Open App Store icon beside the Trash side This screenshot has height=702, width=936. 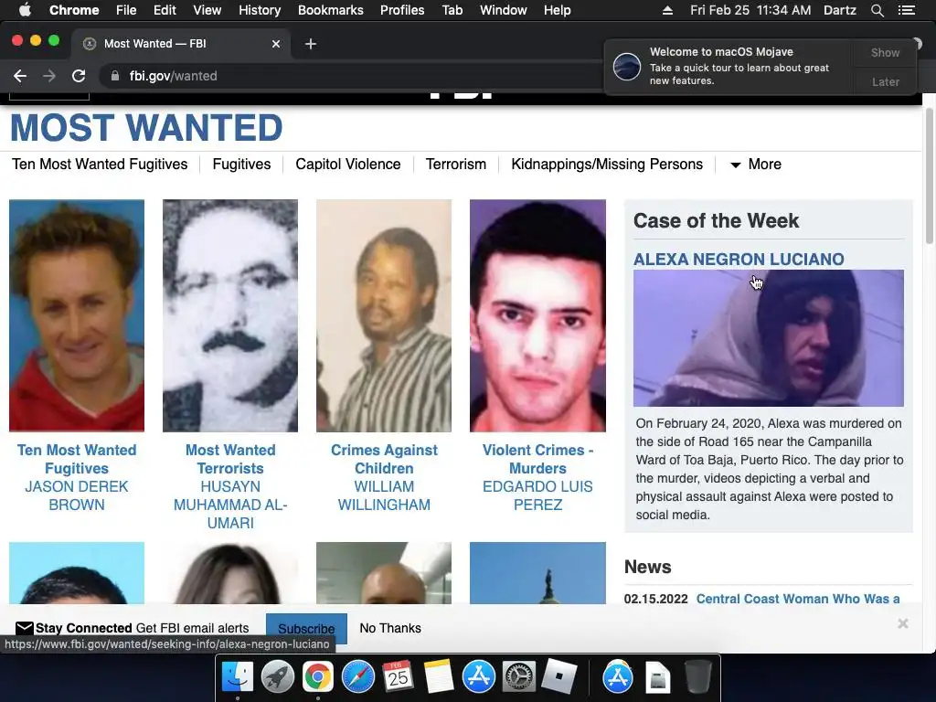pos(617,677)
